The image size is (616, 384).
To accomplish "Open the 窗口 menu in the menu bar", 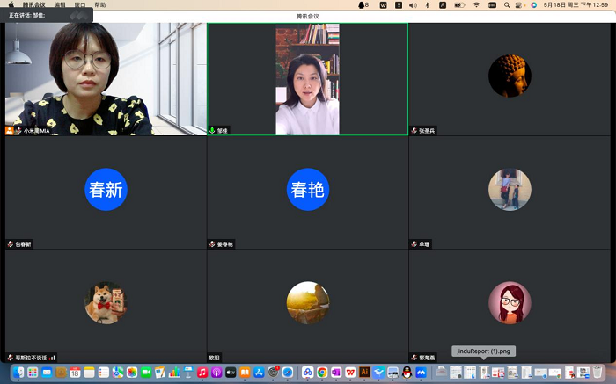I will (x=81, y=5).
